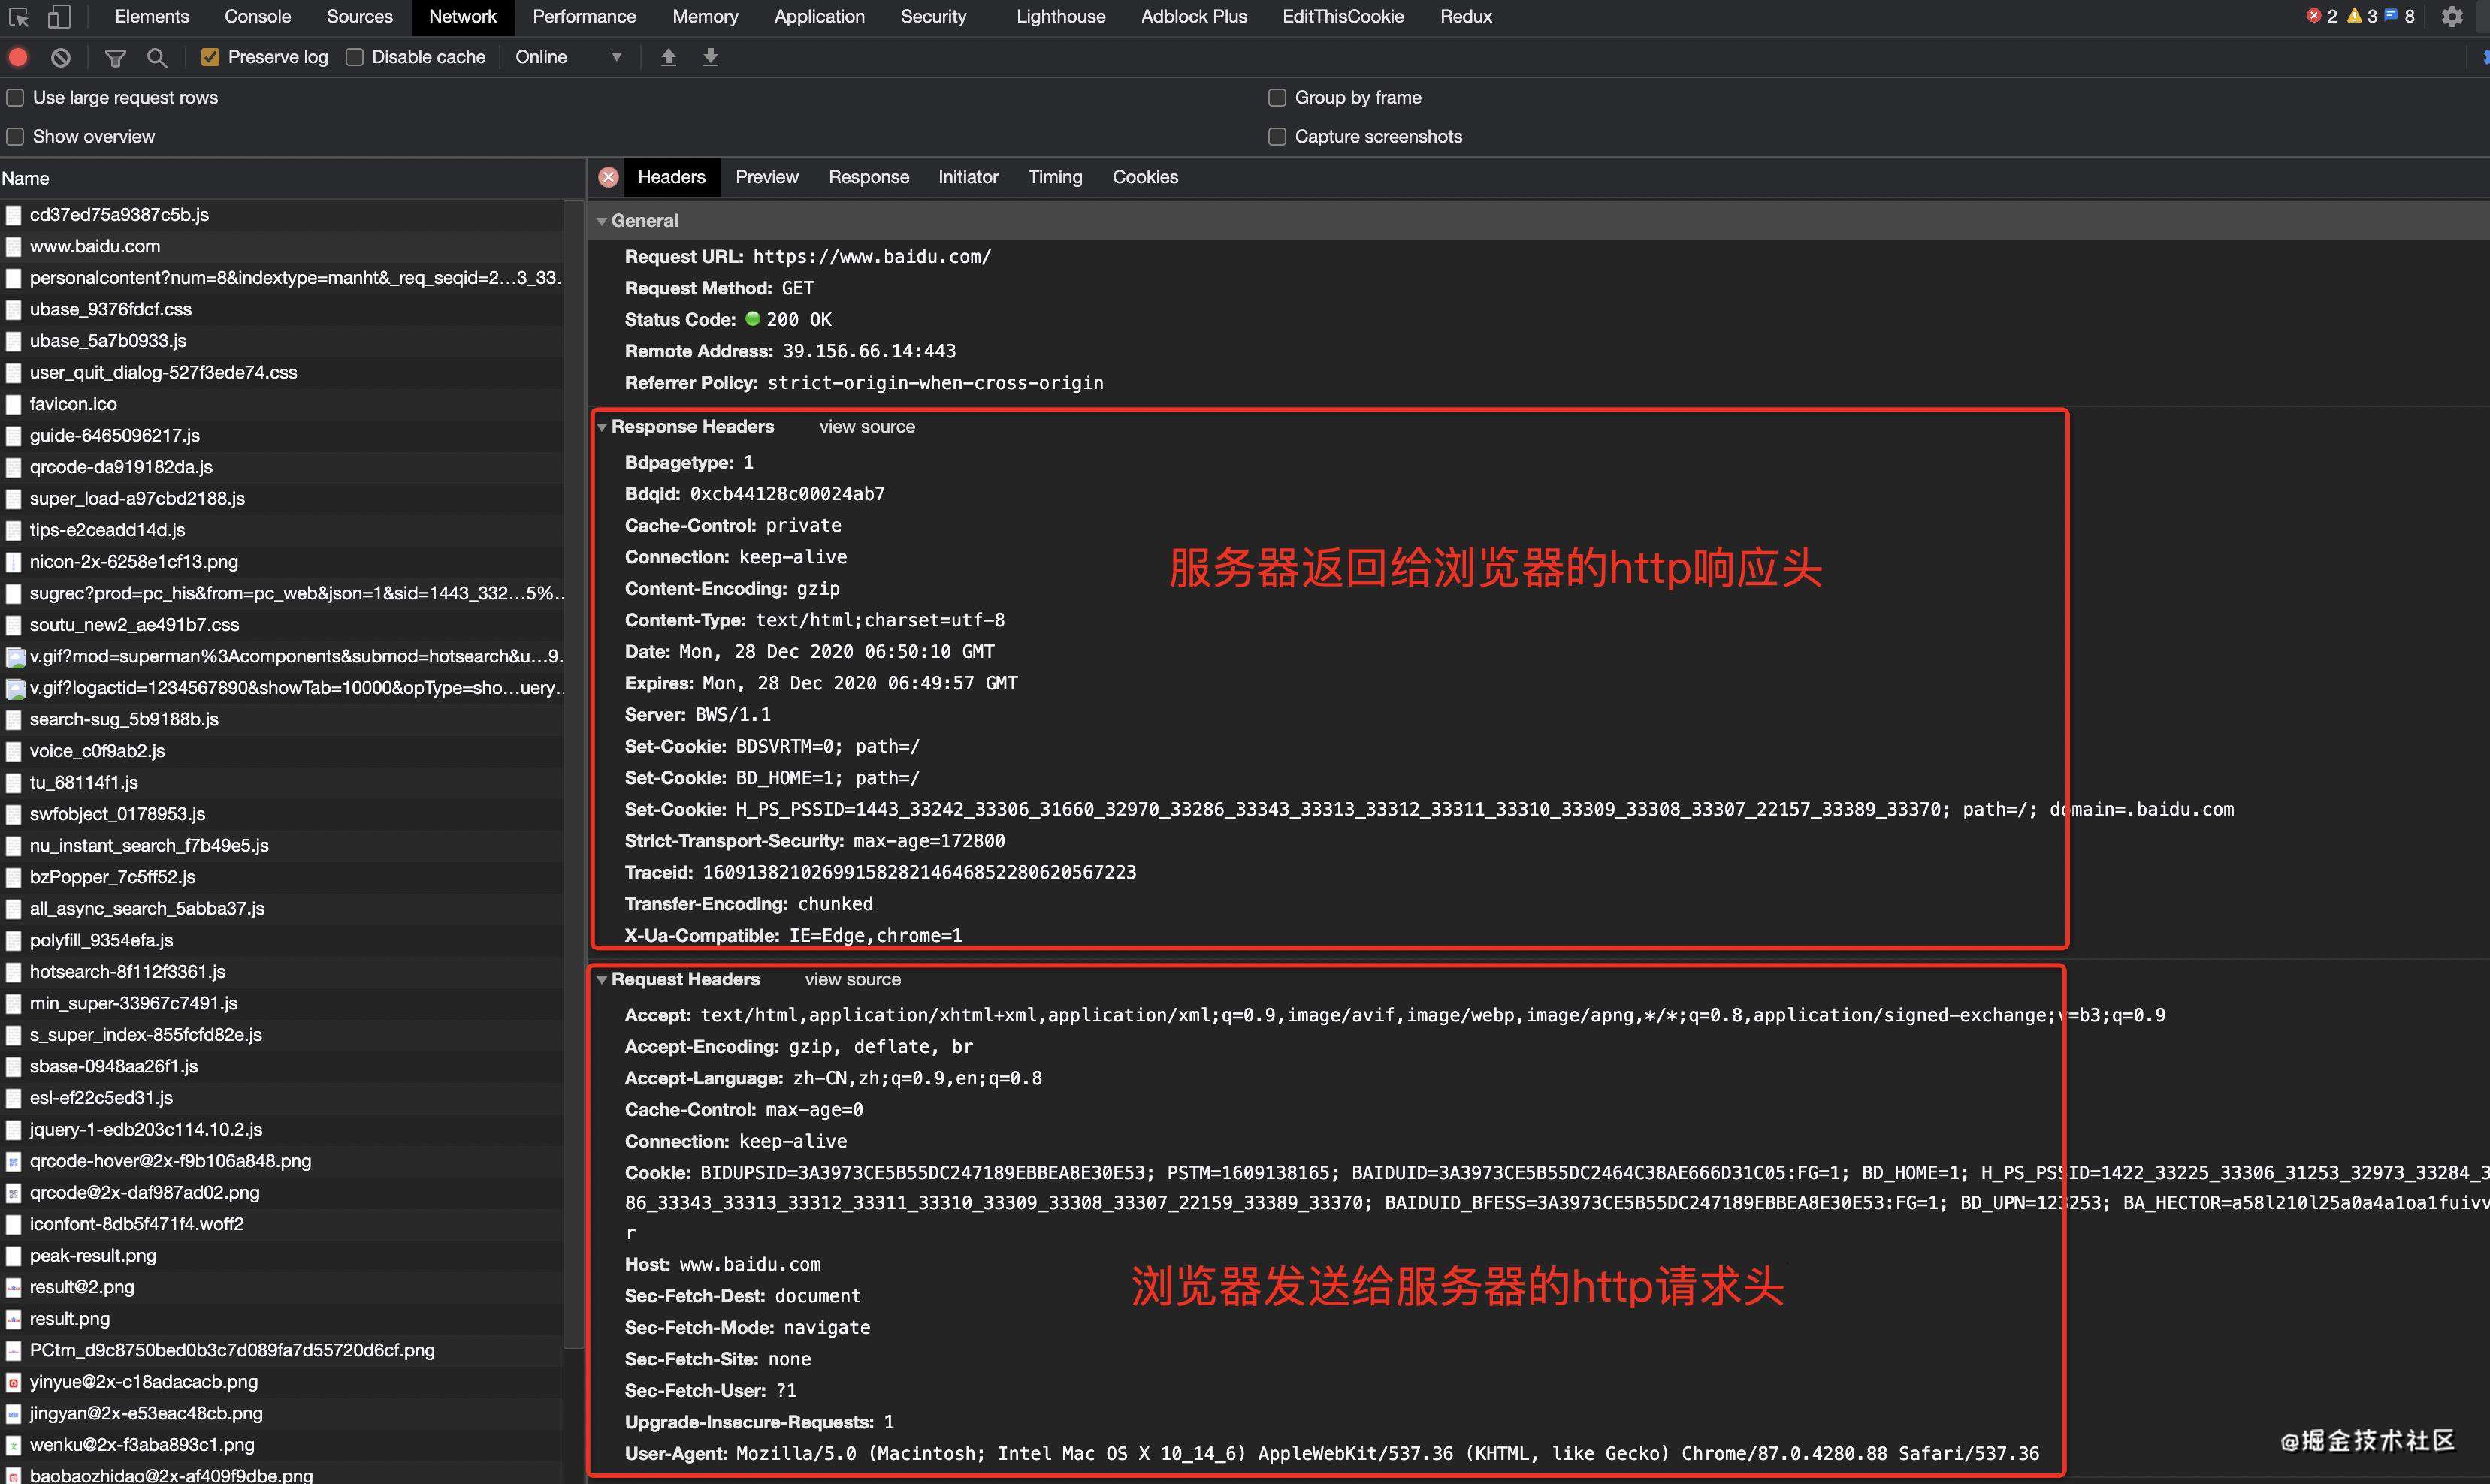Viewport: 2490px width, 1484px height.
Task: Open the Performance panel
Action: [585, 16]
